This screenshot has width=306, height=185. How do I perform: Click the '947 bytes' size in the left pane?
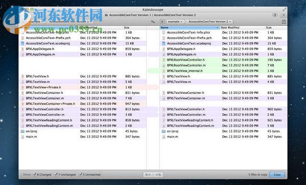(x=132, y=104)
